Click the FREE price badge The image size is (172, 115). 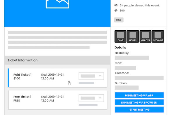pyautogui.click(x=119, y=20)
